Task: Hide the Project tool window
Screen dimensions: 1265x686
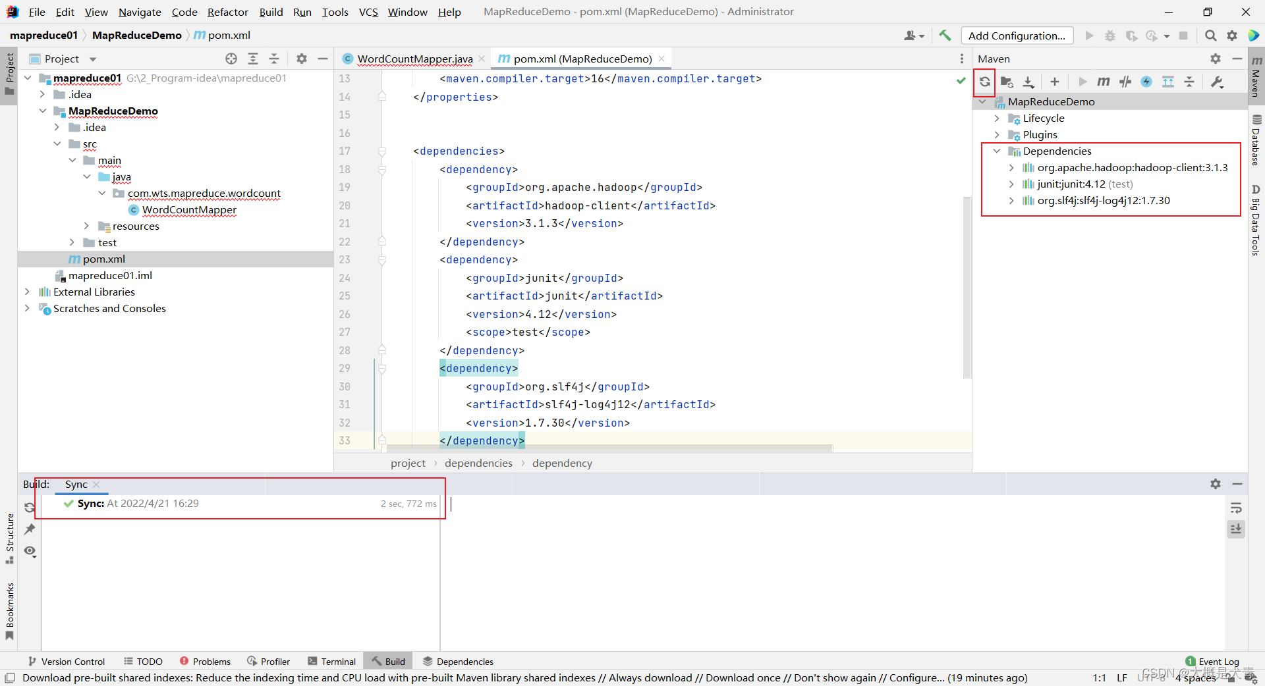Action: tap(323, 59)
